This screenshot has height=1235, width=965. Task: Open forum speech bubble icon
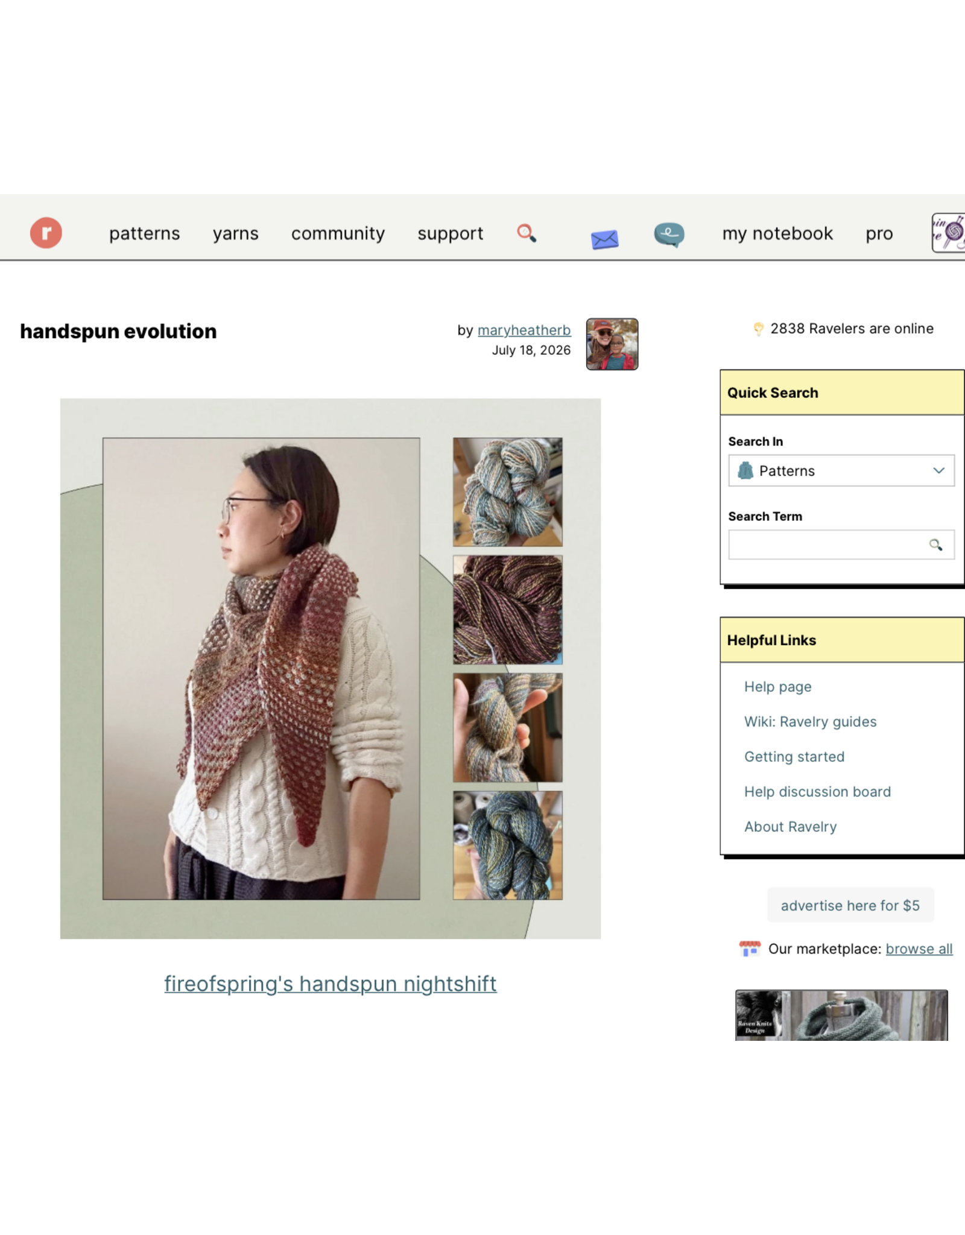point(669,235)
